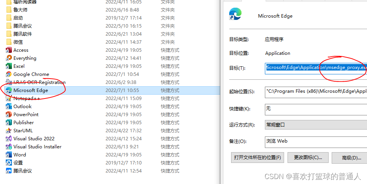Click the 备注(O) field with 浏览 Web
367x184 pixels.
point(316,142)
